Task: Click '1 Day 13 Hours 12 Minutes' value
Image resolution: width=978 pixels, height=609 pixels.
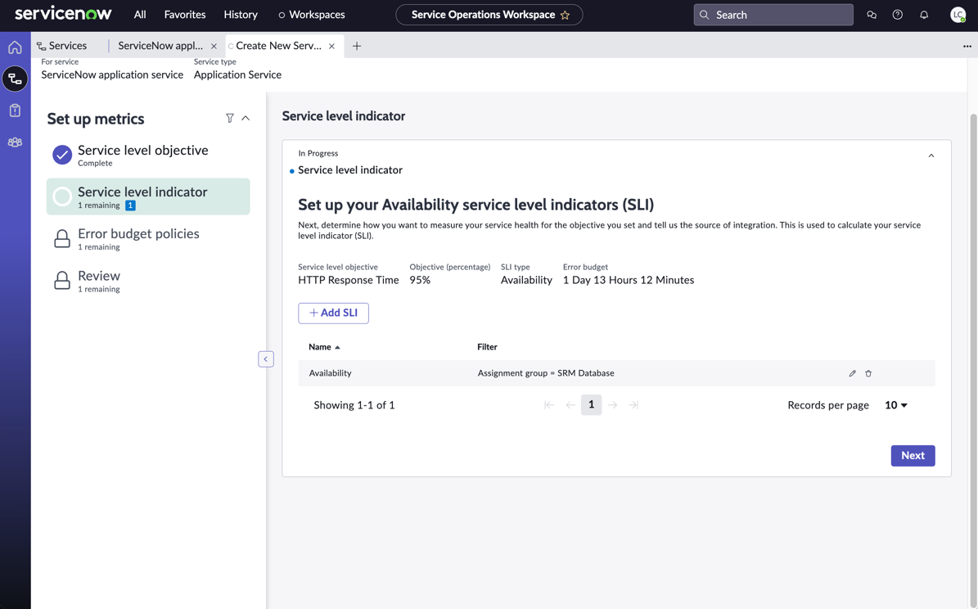Action: 628,280
